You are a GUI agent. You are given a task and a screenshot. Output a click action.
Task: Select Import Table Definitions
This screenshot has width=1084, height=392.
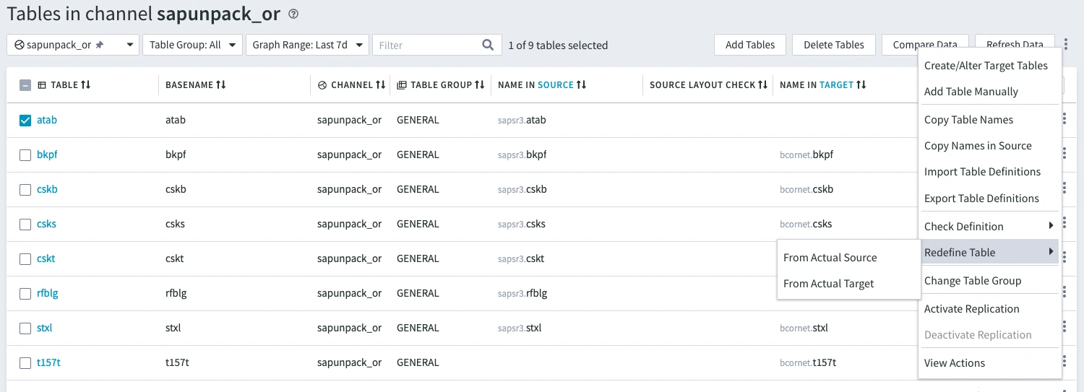click(982, 171)
